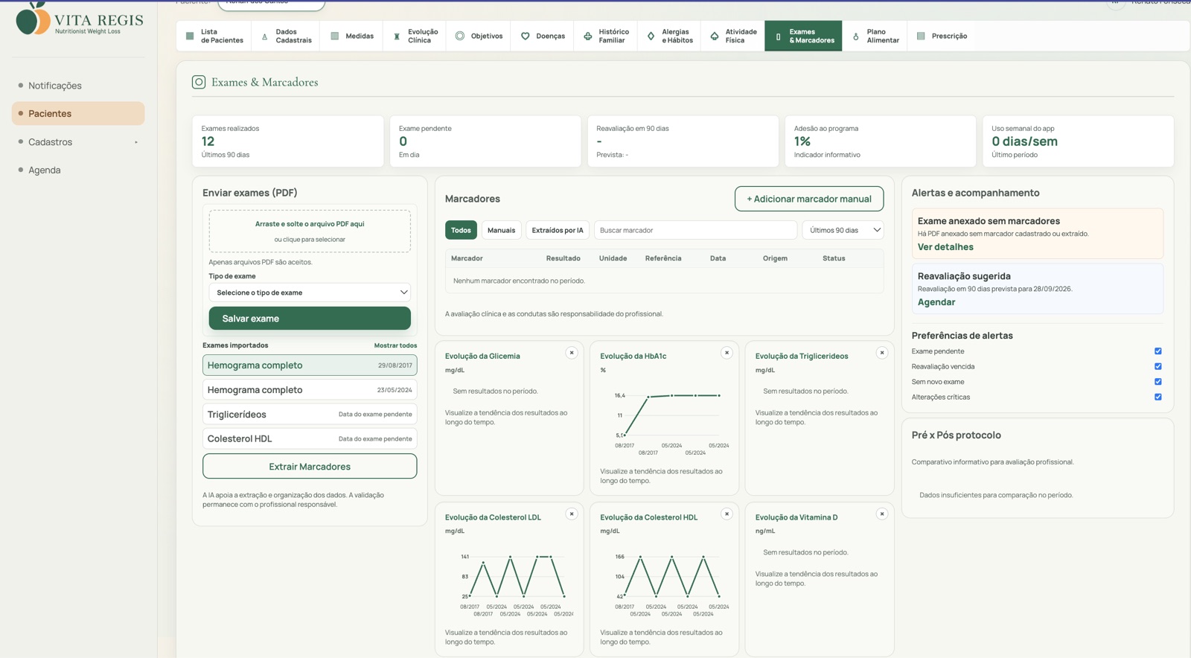This screenshot has height=658, width=1191.
Task: Click Adicionar marcador manual button
Action: 809,199
